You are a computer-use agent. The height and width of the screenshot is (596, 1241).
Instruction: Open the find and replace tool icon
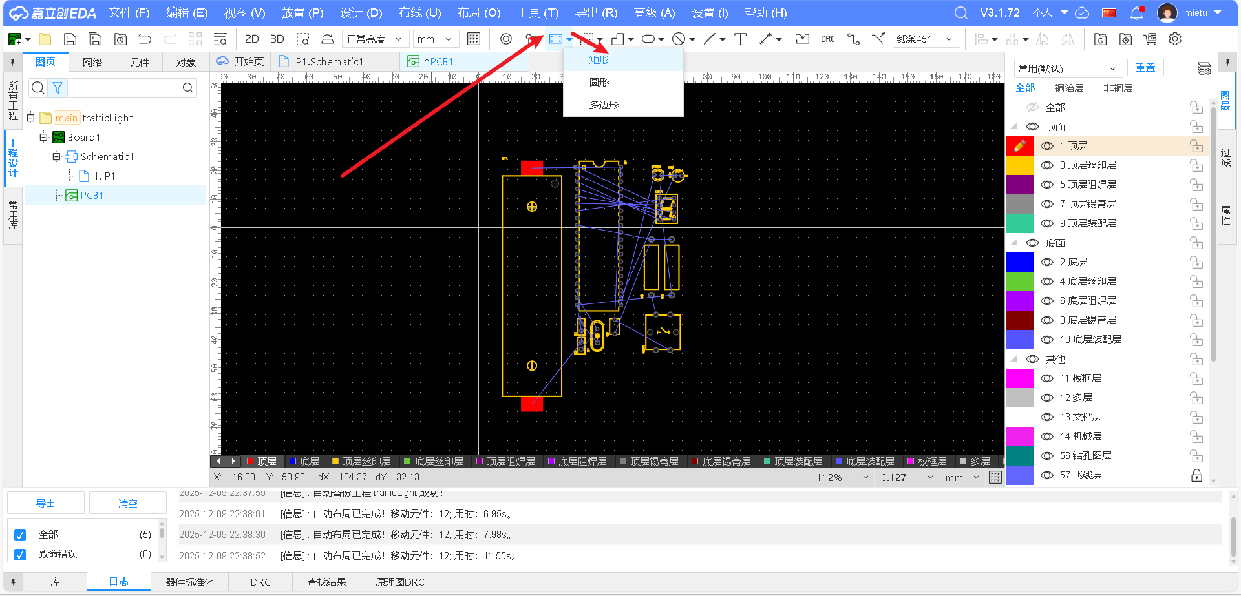coord(220,39)
